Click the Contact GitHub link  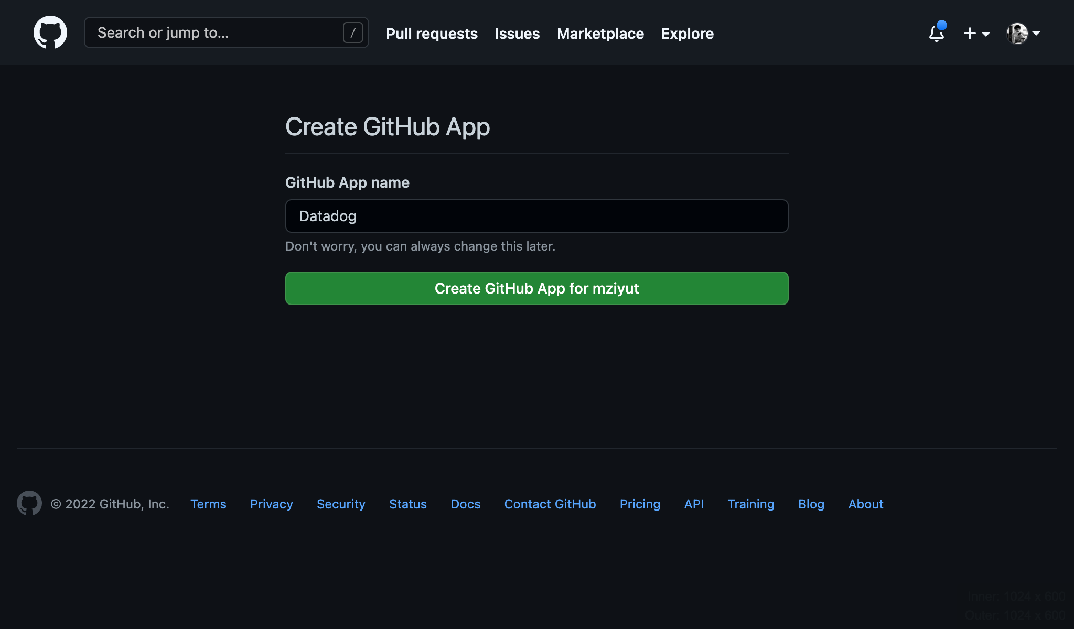[550, 504]
